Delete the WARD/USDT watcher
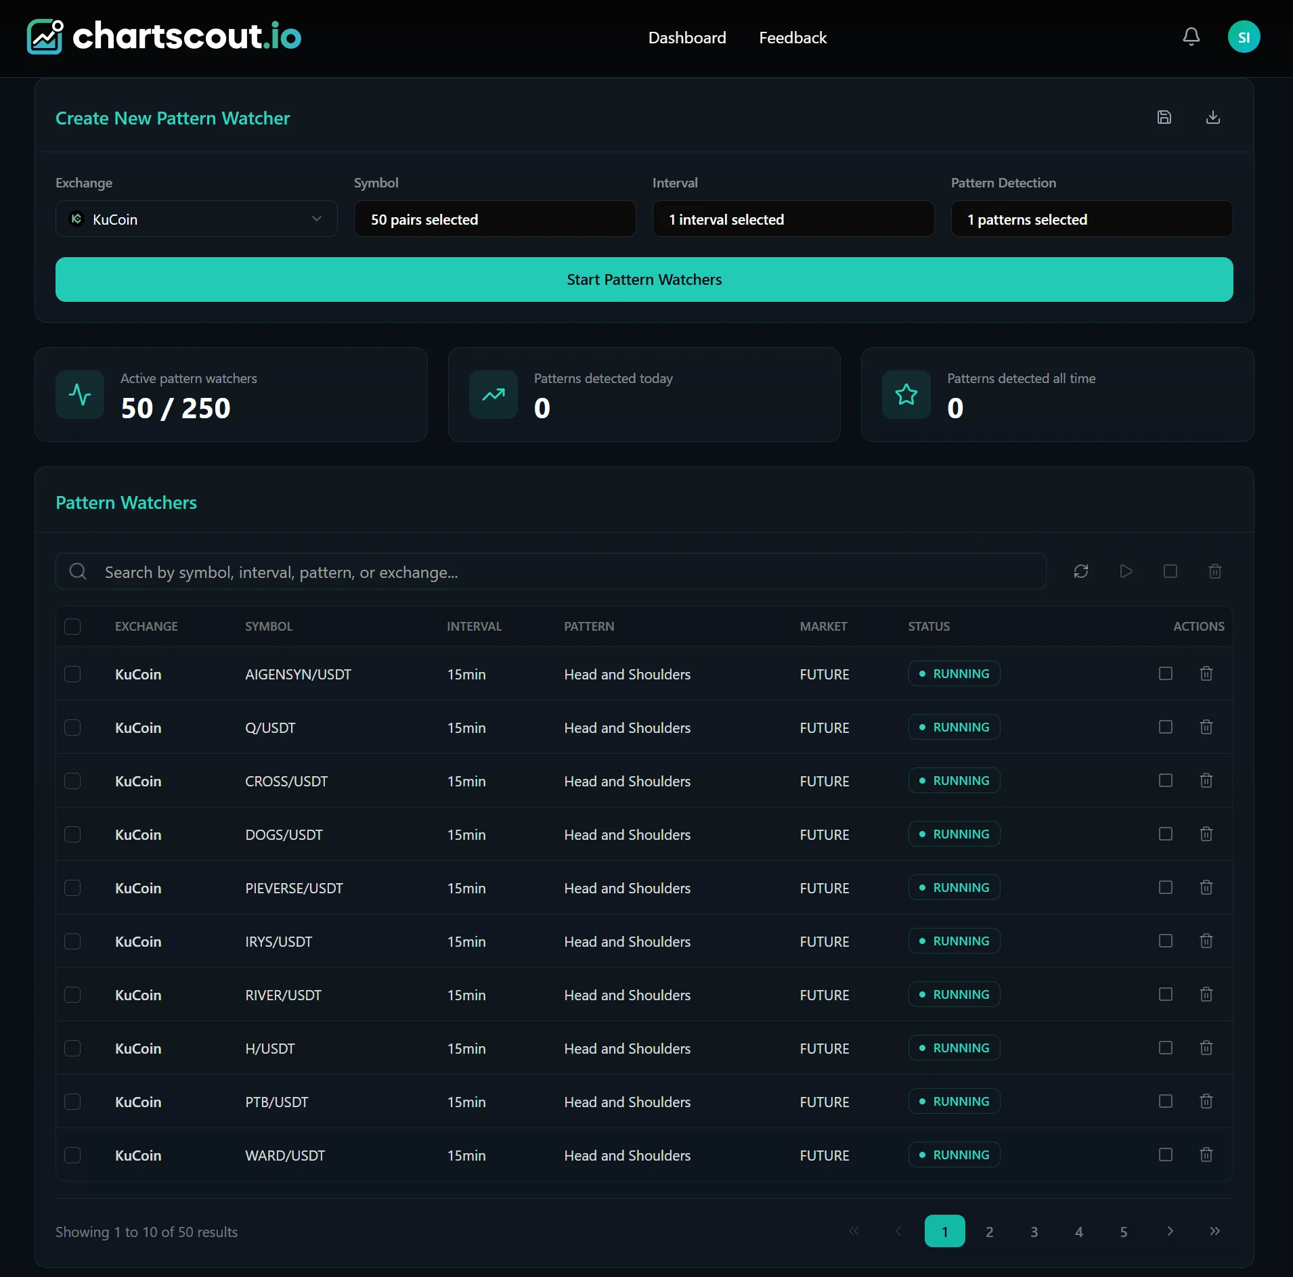 [x=1206, y=1155]
